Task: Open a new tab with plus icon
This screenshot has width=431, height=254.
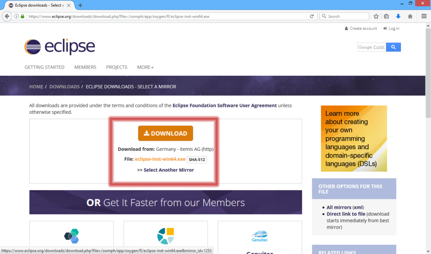Action: pyautogui.click(x=80, y=5)
